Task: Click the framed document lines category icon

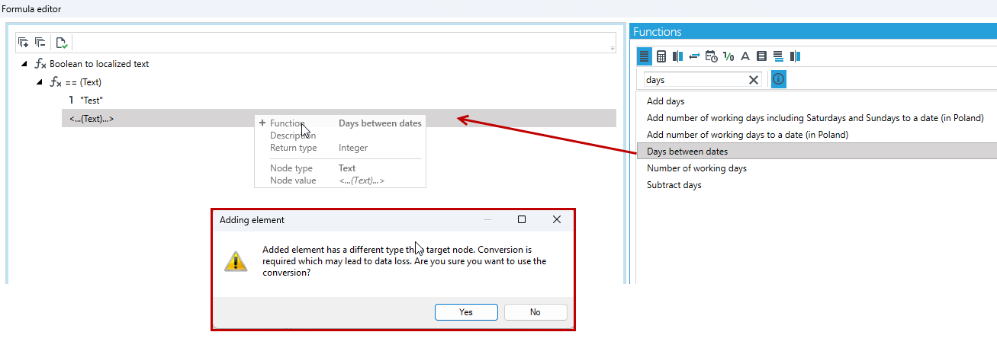Action: point(761,56)
